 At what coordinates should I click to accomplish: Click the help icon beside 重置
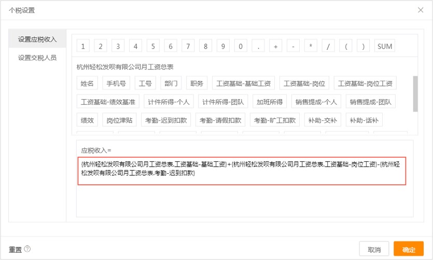point(27,249)
